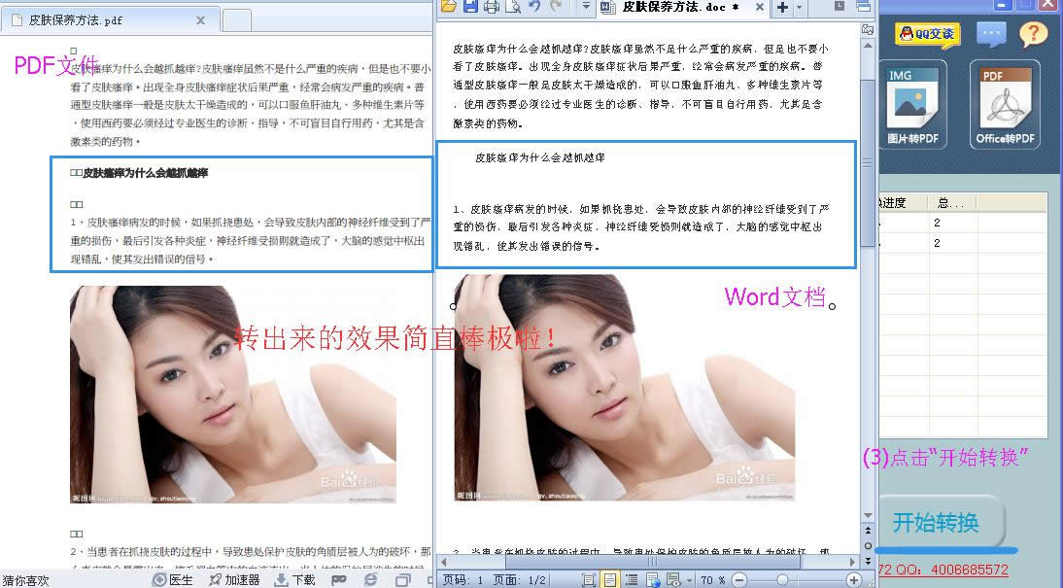Go to previous page with double-up arrow
The height and width of the screenshot is (588, 1063).
coord(868,532)
